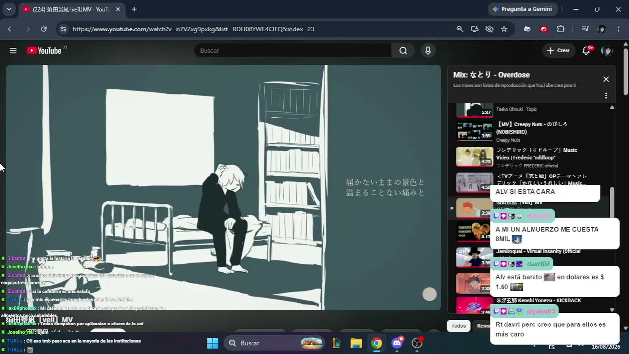Click the crossed-eye tracking protection icon
The image size is (629, 354).
489,29
